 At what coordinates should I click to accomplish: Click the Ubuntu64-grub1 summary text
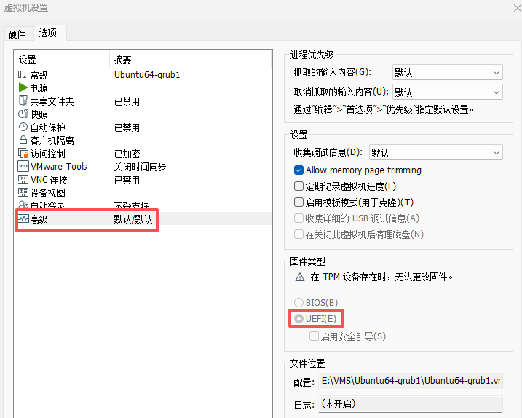[x=147, y=75]
